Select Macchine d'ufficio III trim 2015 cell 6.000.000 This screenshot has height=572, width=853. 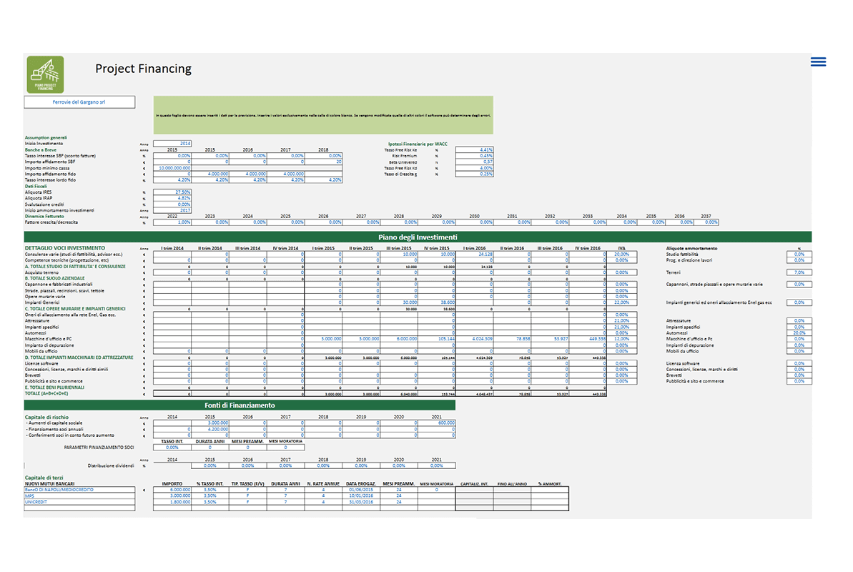pyautogui.click(x=399, y=338)
